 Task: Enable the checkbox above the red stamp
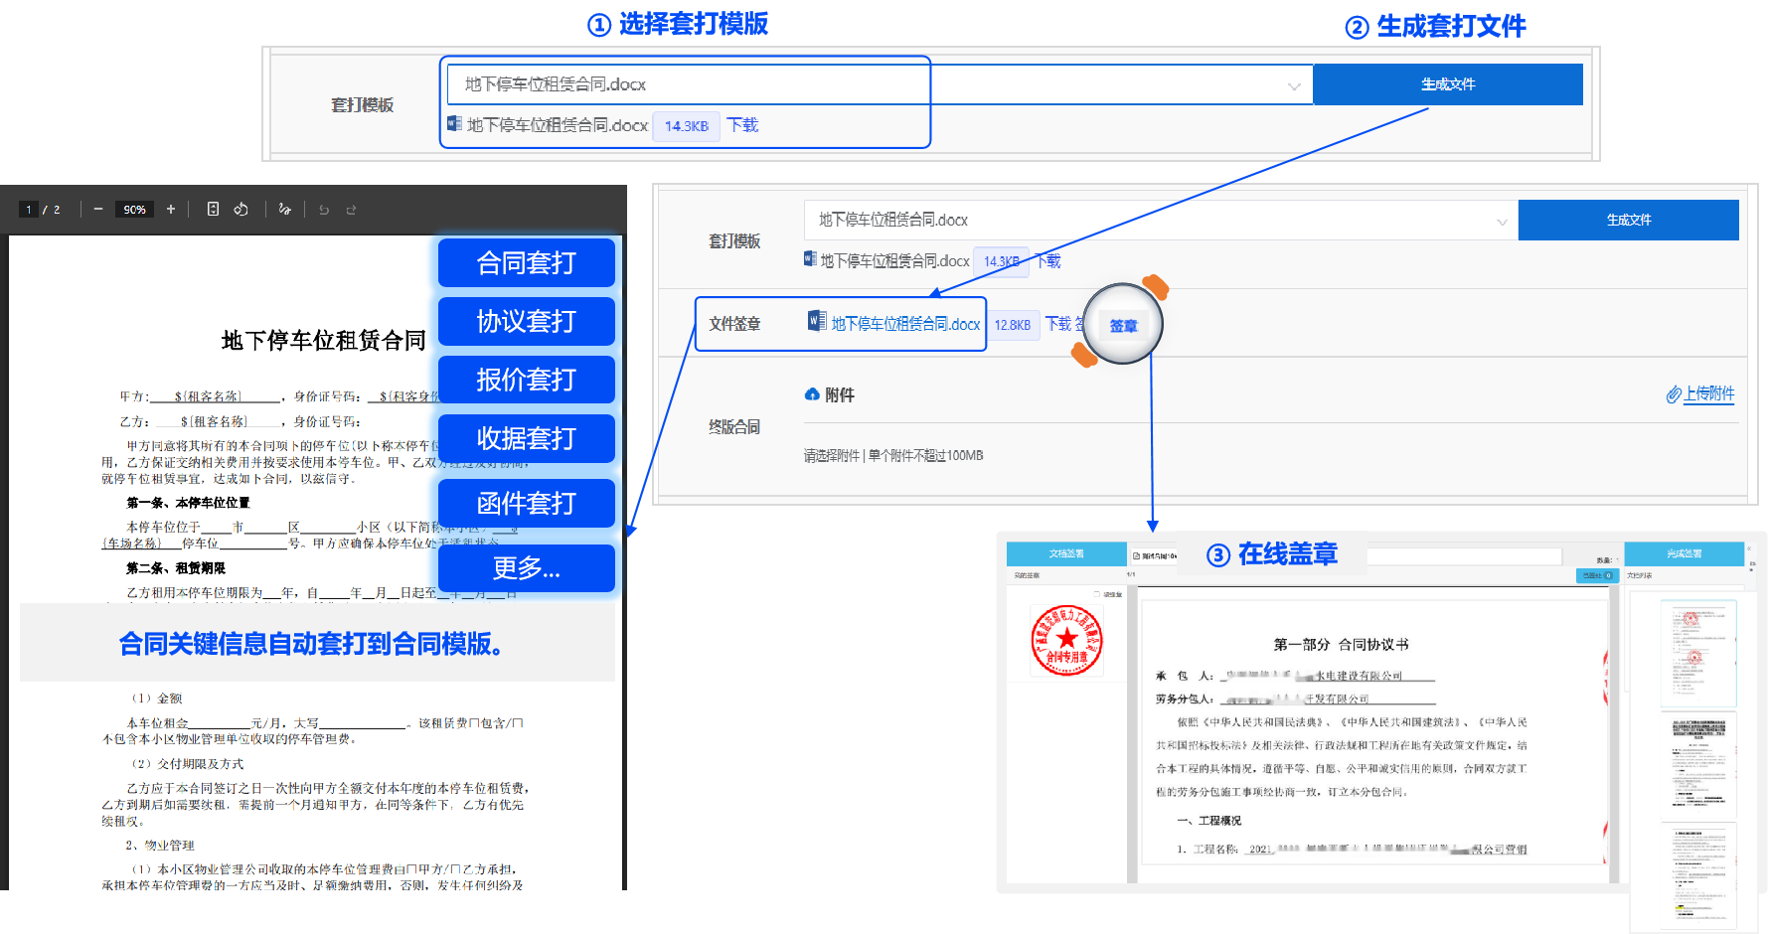point(1097,594)
